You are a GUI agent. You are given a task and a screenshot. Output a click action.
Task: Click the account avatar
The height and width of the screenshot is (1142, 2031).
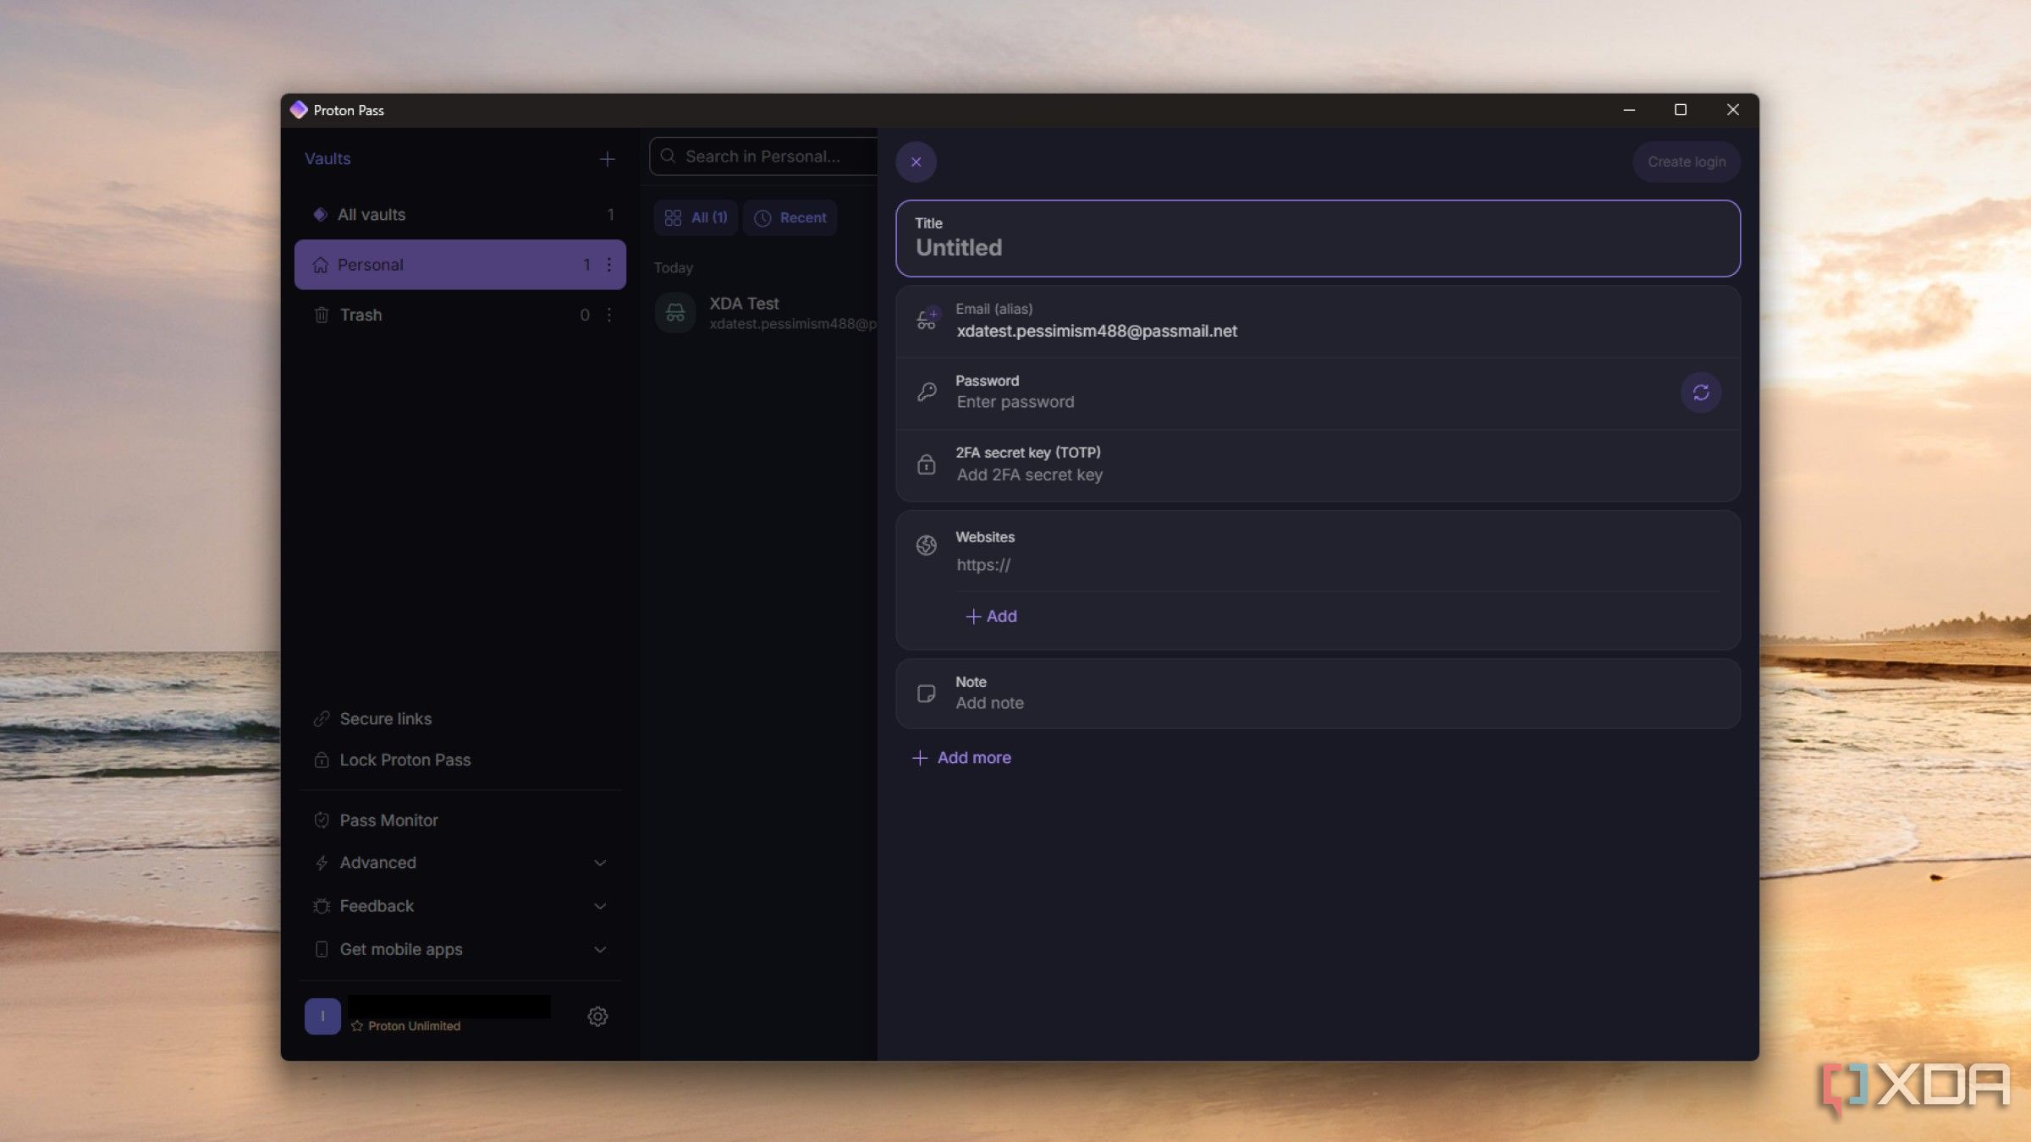(x=322, y=1016)
